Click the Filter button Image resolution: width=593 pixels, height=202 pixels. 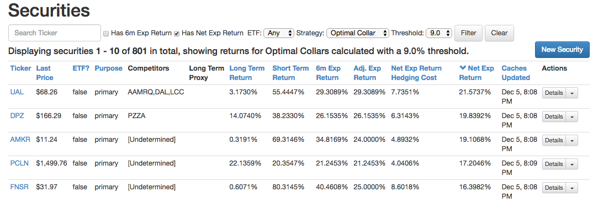[x=469, y=33]
